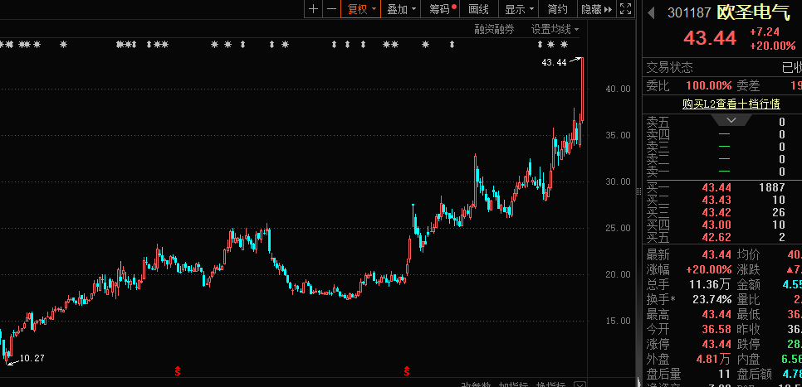This screenshot has width=802, height=387.
Task: Click the plus zoom-in chart icon
Action: tap(313, 9)
